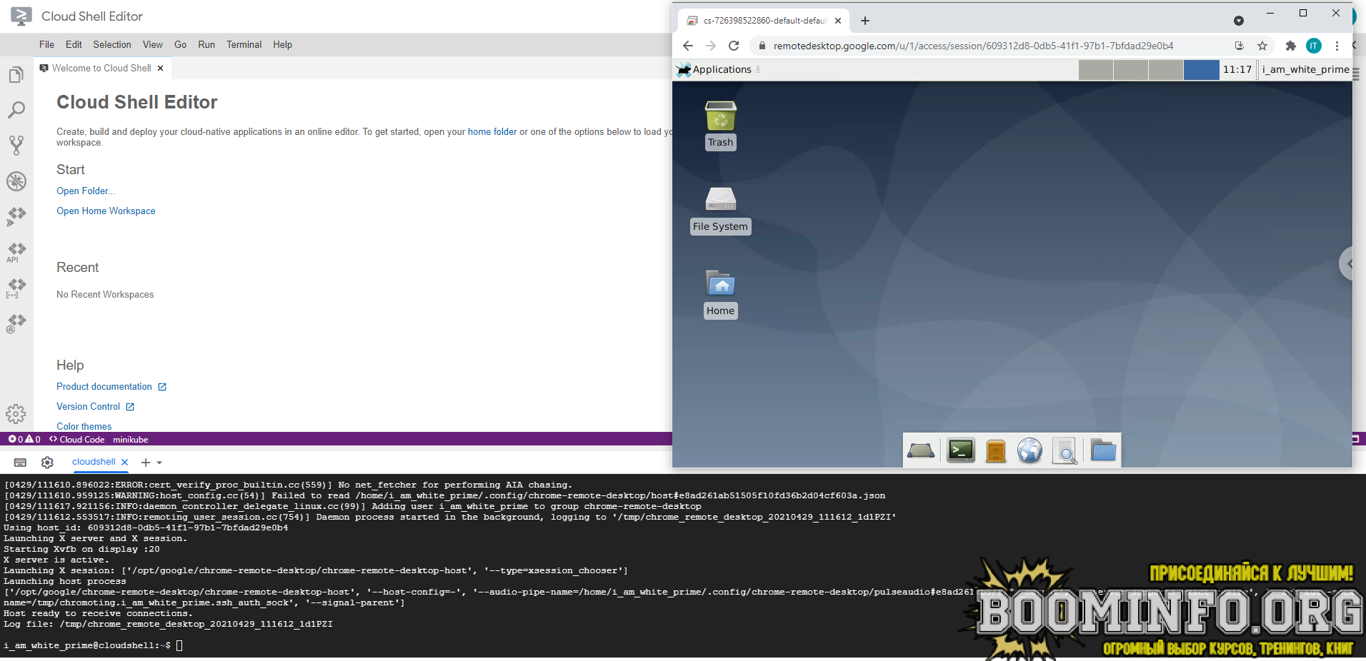The height and width of the screenshot is (661, 1366).
Task: Select the cloudshell terminal tab
Action: coord(94,462)
